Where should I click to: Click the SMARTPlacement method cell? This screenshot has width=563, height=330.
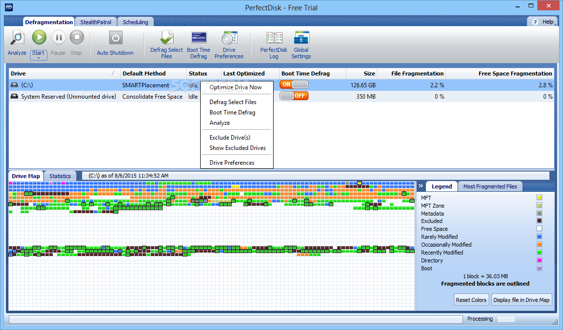coord(145,85)
